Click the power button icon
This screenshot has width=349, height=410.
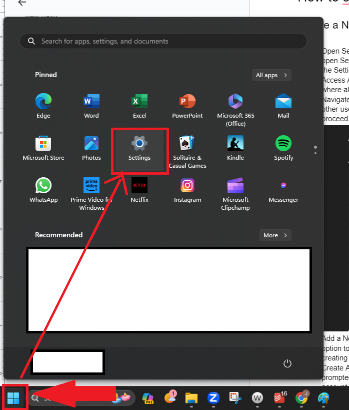pyautogui.click(x=287, y=363)
